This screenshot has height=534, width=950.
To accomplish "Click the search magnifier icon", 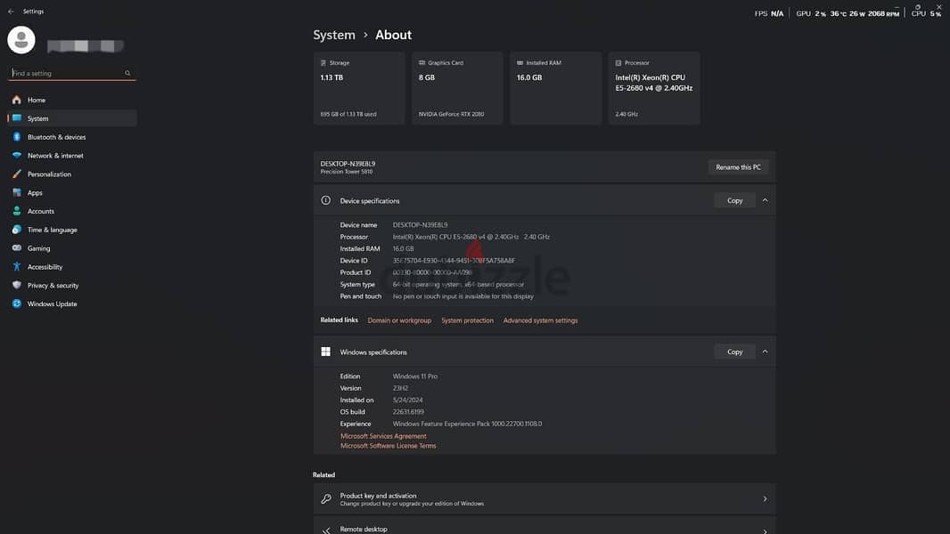I will coord(127,73).
